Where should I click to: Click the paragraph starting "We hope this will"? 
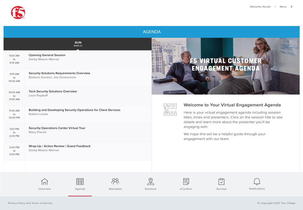click(225, 136)
